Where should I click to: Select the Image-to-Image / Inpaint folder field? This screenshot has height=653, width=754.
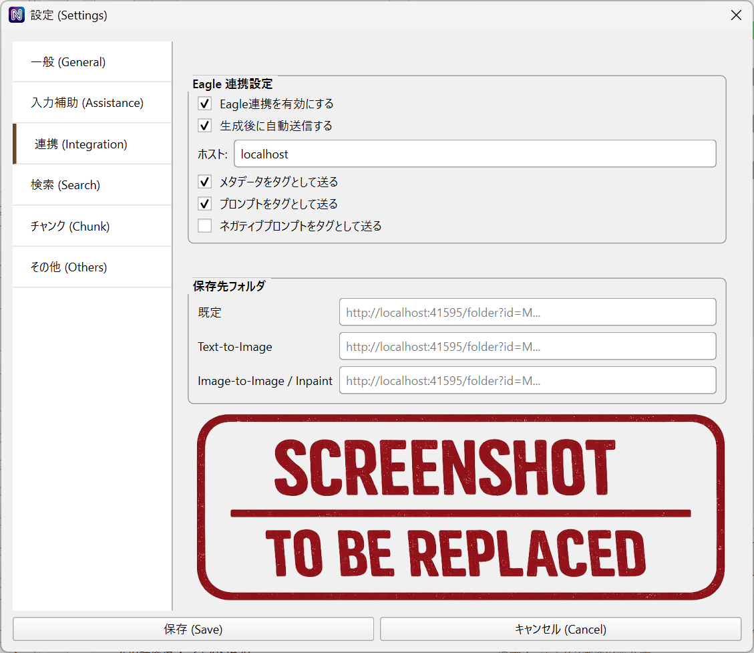[x=527, y=381]
